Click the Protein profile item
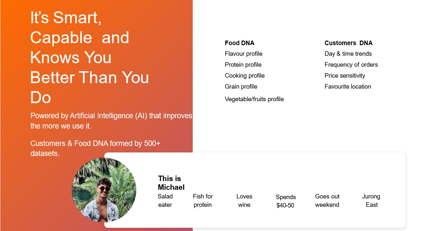 (x=243, y=65)
